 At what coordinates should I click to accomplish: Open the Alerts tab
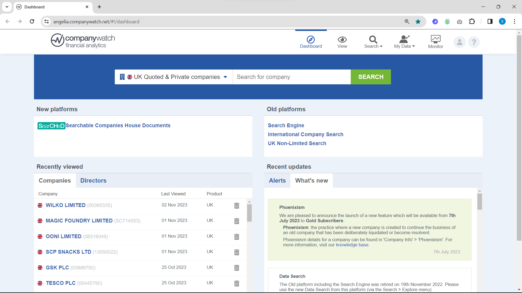pos(277,180)
